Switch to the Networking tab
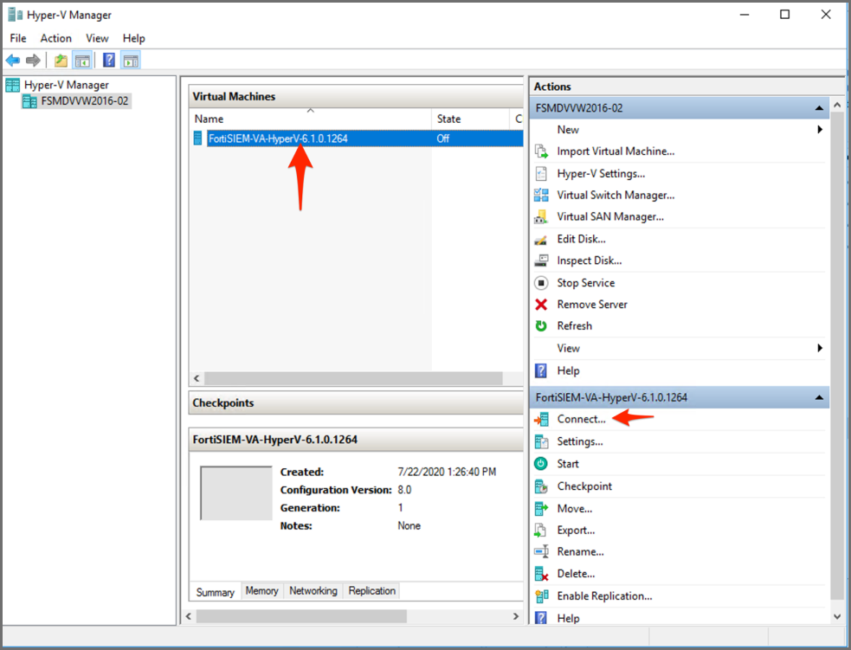This screenshot has width=851, height=650. click(x=313, y=590)
